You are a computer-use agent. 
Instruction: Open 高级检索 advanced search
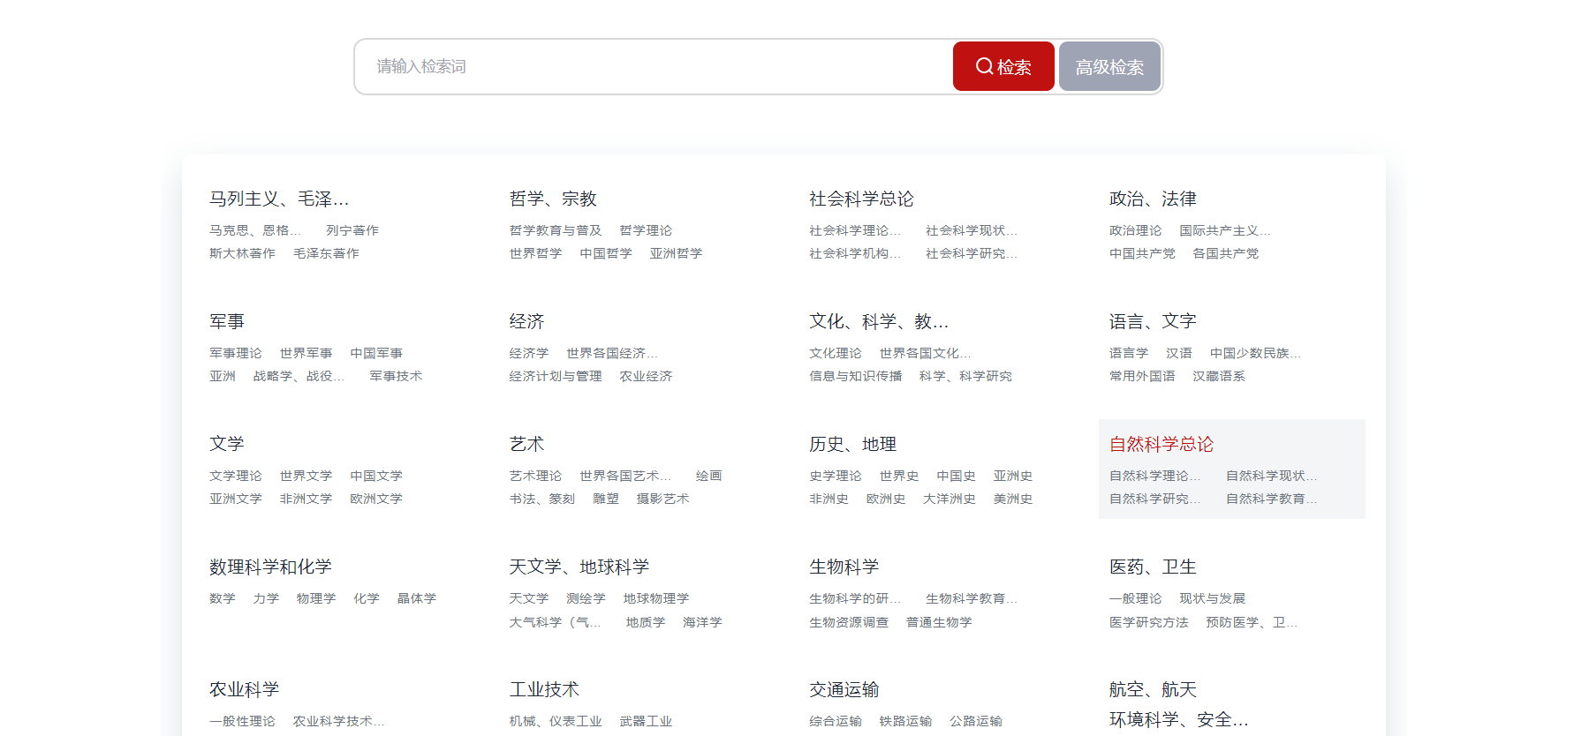(1109, 66)
